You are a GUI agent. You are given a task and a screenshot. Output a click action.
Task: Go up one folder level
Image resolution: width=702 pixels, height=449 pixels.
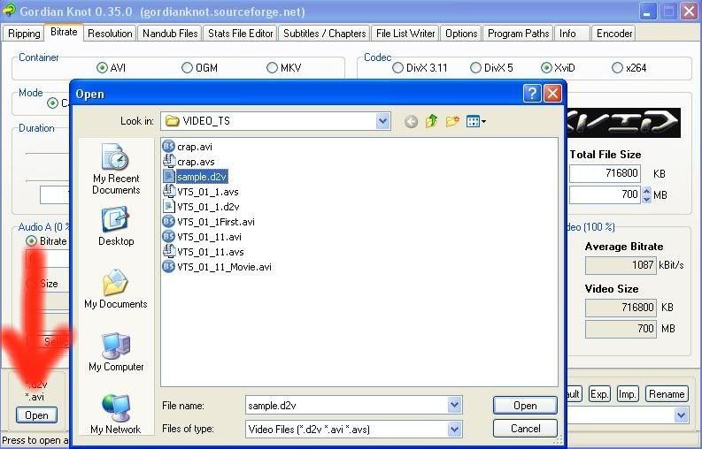point(432,121)
